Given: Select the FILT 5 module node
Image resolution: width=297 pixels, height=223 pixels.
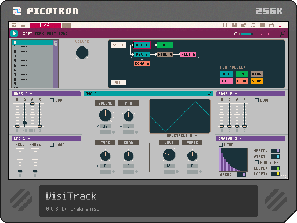Looking at the screenshot, I should 188,55.
